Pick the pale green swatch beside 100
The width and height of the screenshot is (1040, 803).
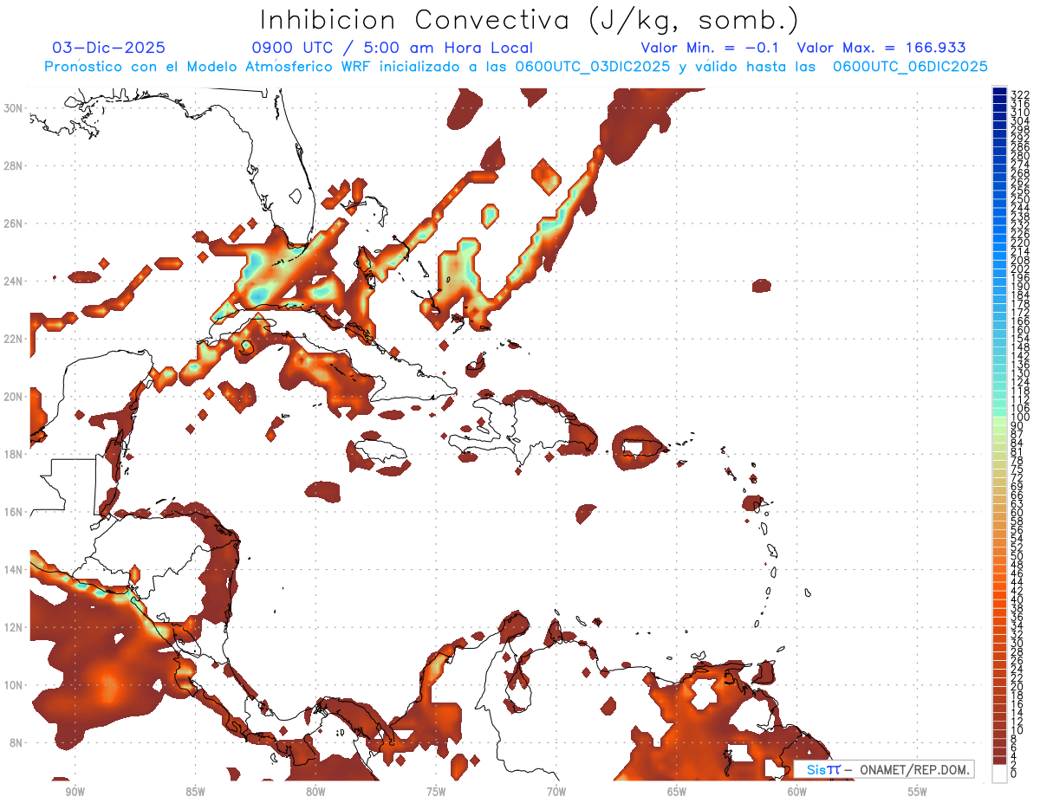pyautogui.click(x=999, y=421)
